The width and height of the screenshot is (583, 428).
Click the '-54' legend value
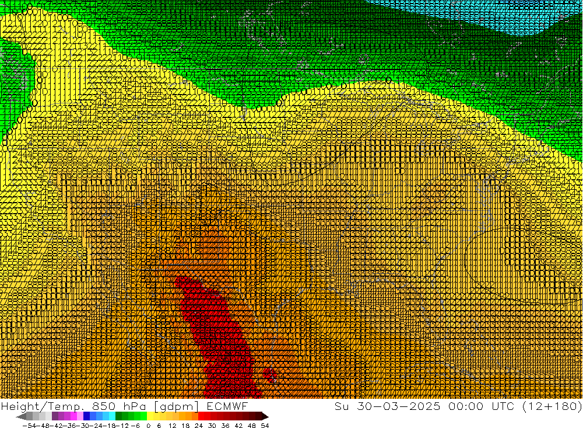[x=29, y=426]
